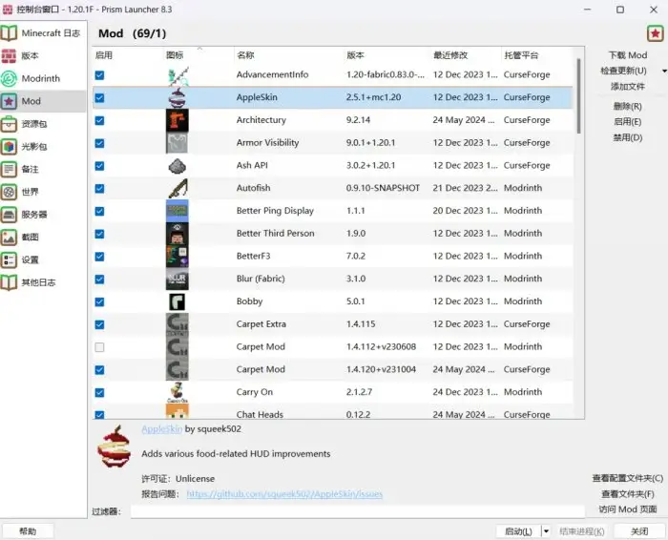Enable the unchecked Carpet Mod checkbox
This screenshot has width=668, height=540.
click(x=100, y=347)
